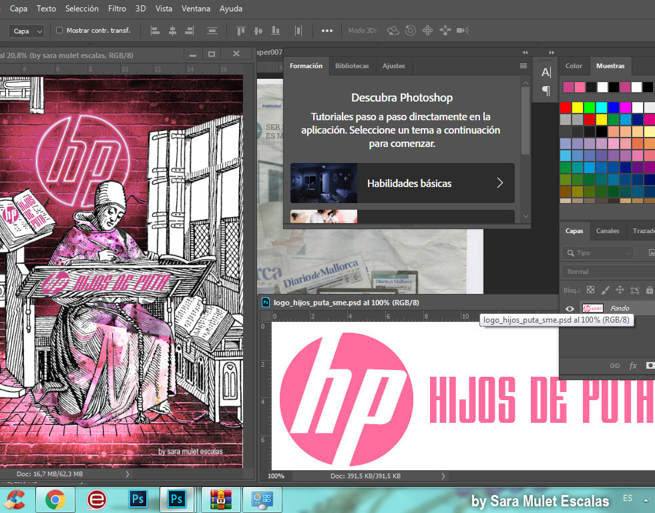Open the Paragraph panel pilcrow icon

[x=546, y=90]
